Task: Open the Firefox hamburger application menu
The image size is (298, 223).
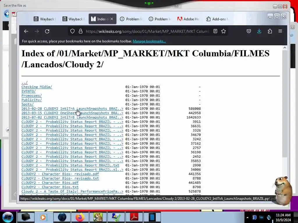Action: pyautogui.click(x=280, y=31)
